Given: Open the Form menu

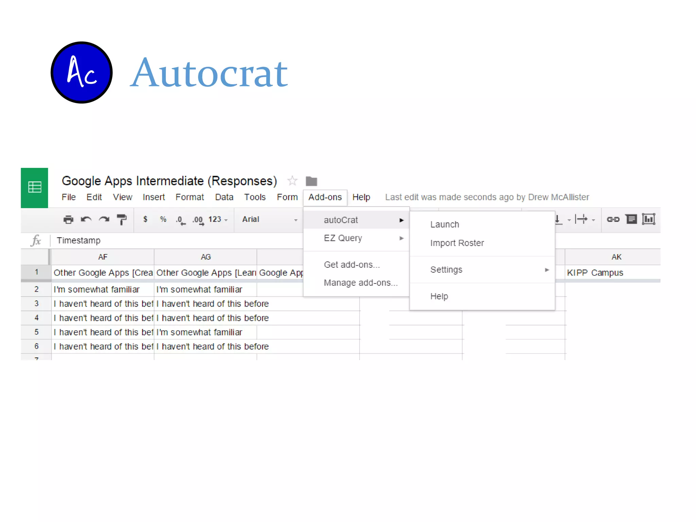Looking at the screenshot, I should pyautogui.click(x=287, y=197).
